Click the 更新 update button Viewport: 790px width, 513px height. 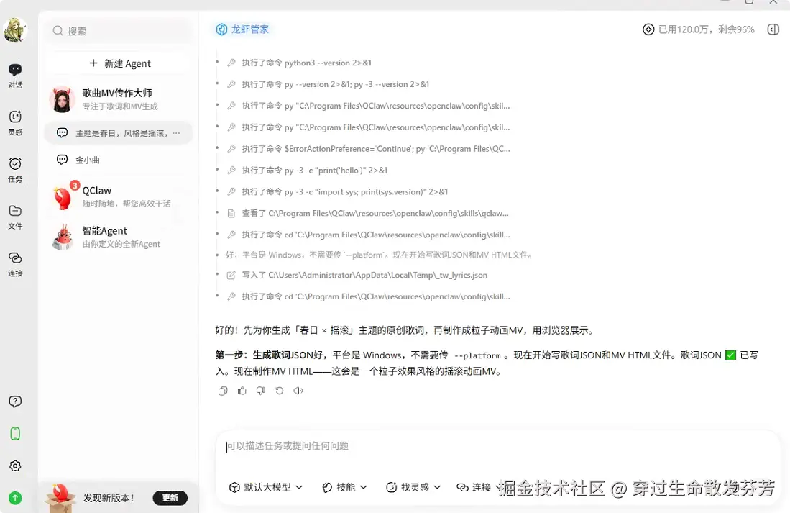click(x=170, y=498)
